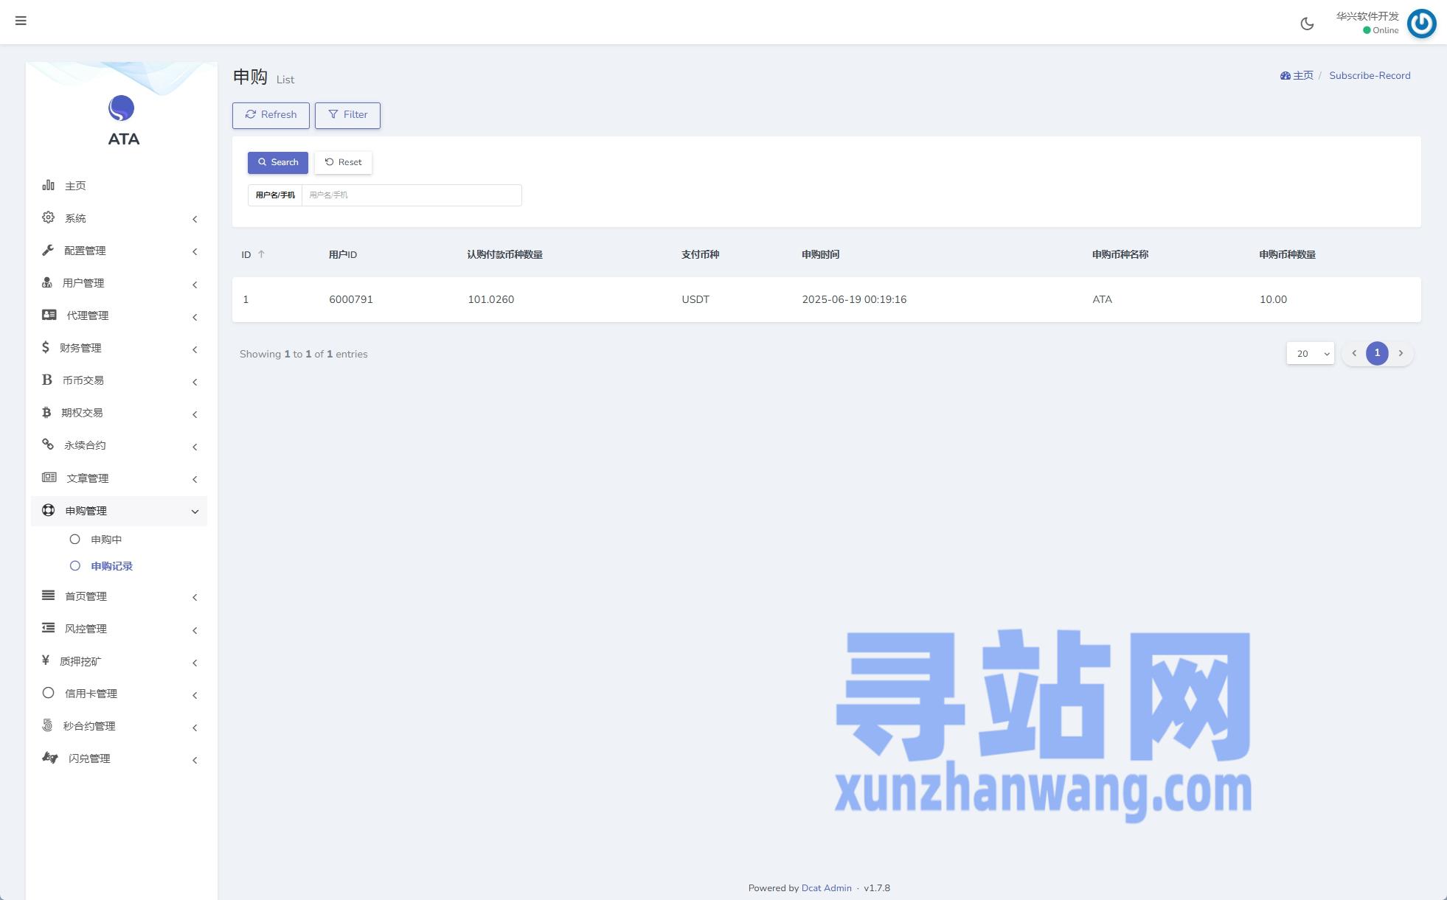1447x900 pixels.
Task: Go to next page arrow
Action: 1401,353
